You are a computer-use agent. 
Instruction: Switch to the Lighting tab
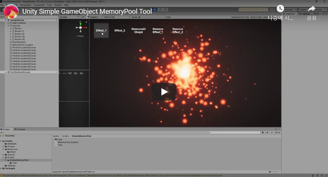(304, 14)
